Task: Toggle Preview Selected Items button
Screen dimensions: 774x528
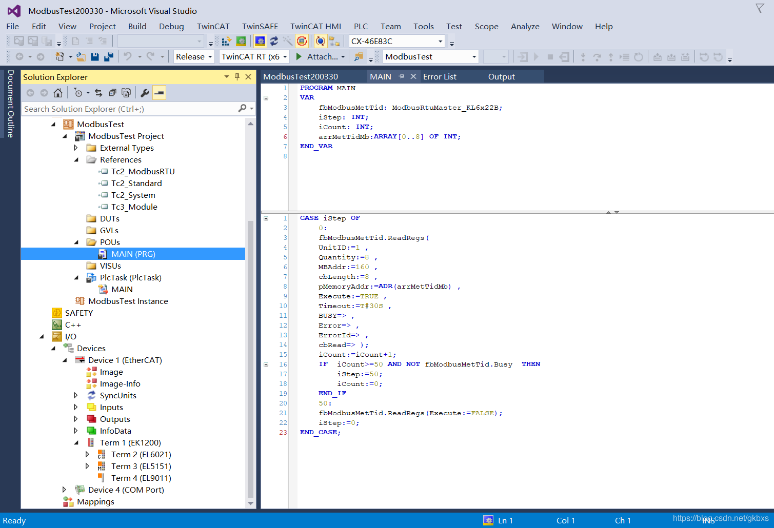Action: 160,93
